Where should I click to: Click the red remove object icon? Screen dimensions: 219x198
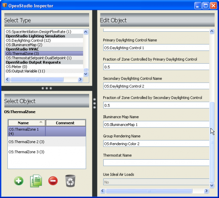coord(53,181)
